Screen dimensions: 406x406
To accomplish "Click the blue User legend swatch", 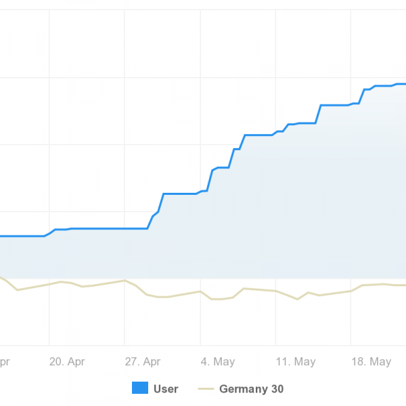I will point(140,388).
